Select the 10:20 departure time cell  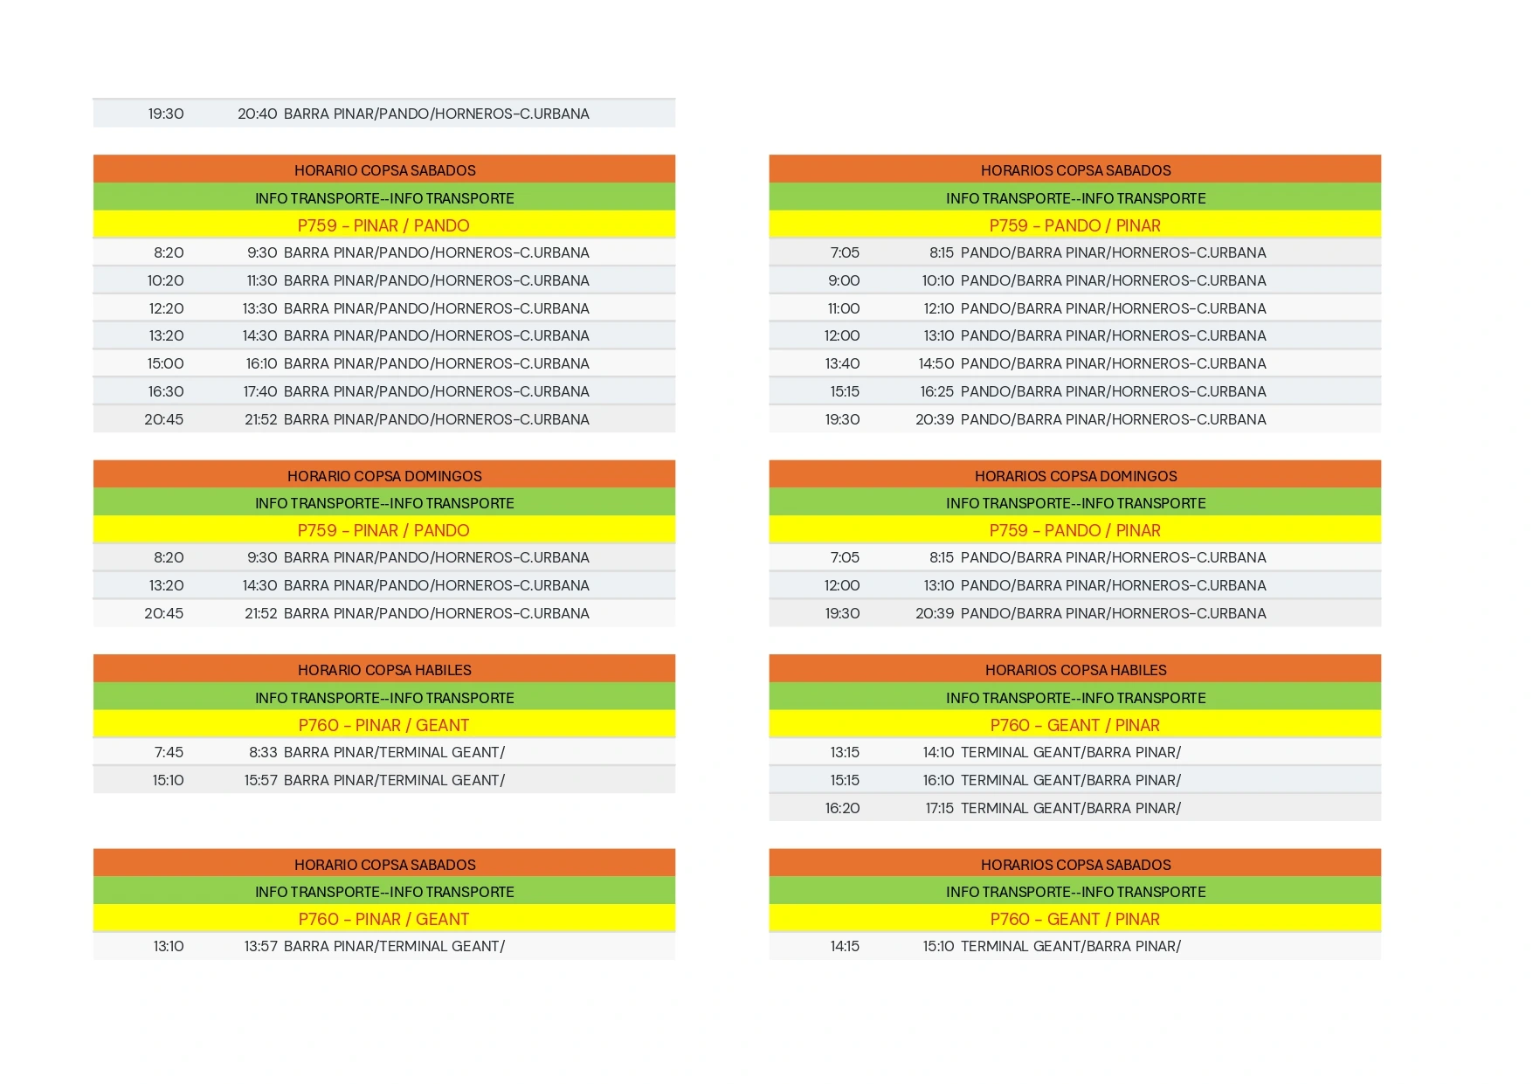[x=166, y=280]
